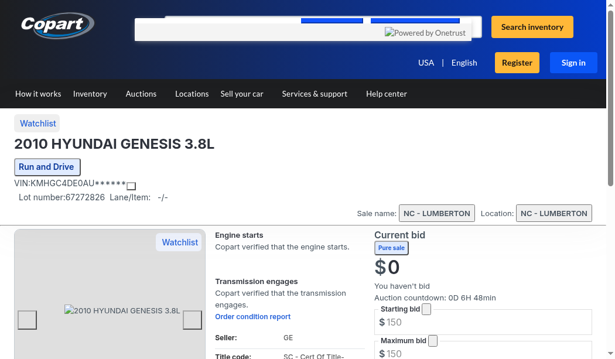This screenshot has height=359, width=615.
Task: Open the Help center menu
Action: [x=387, y=94]
